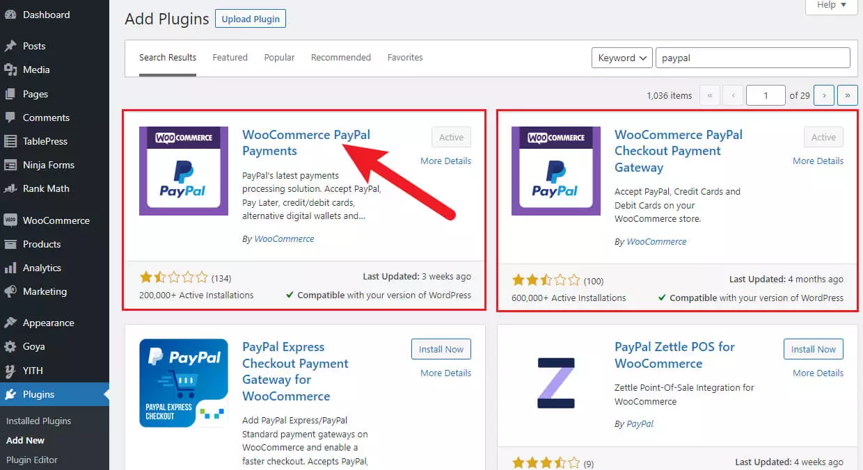Click the WooCommerce sidebar icon
The height and width of the screenshot is (470, 863).
click(10, 220)
